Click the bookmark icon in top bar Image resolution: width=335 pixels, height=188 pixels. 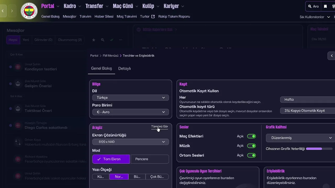(x=325, y=6)
